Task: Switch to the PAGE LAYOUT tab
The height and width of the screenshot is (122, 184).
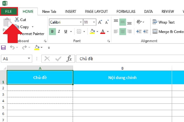Action: 96,12
